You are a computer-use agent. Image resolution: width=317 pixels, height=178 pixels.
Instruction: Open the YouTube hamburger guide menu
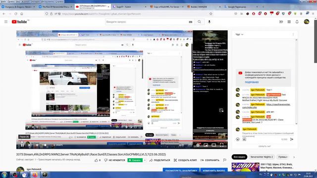(x=6, y=22)
